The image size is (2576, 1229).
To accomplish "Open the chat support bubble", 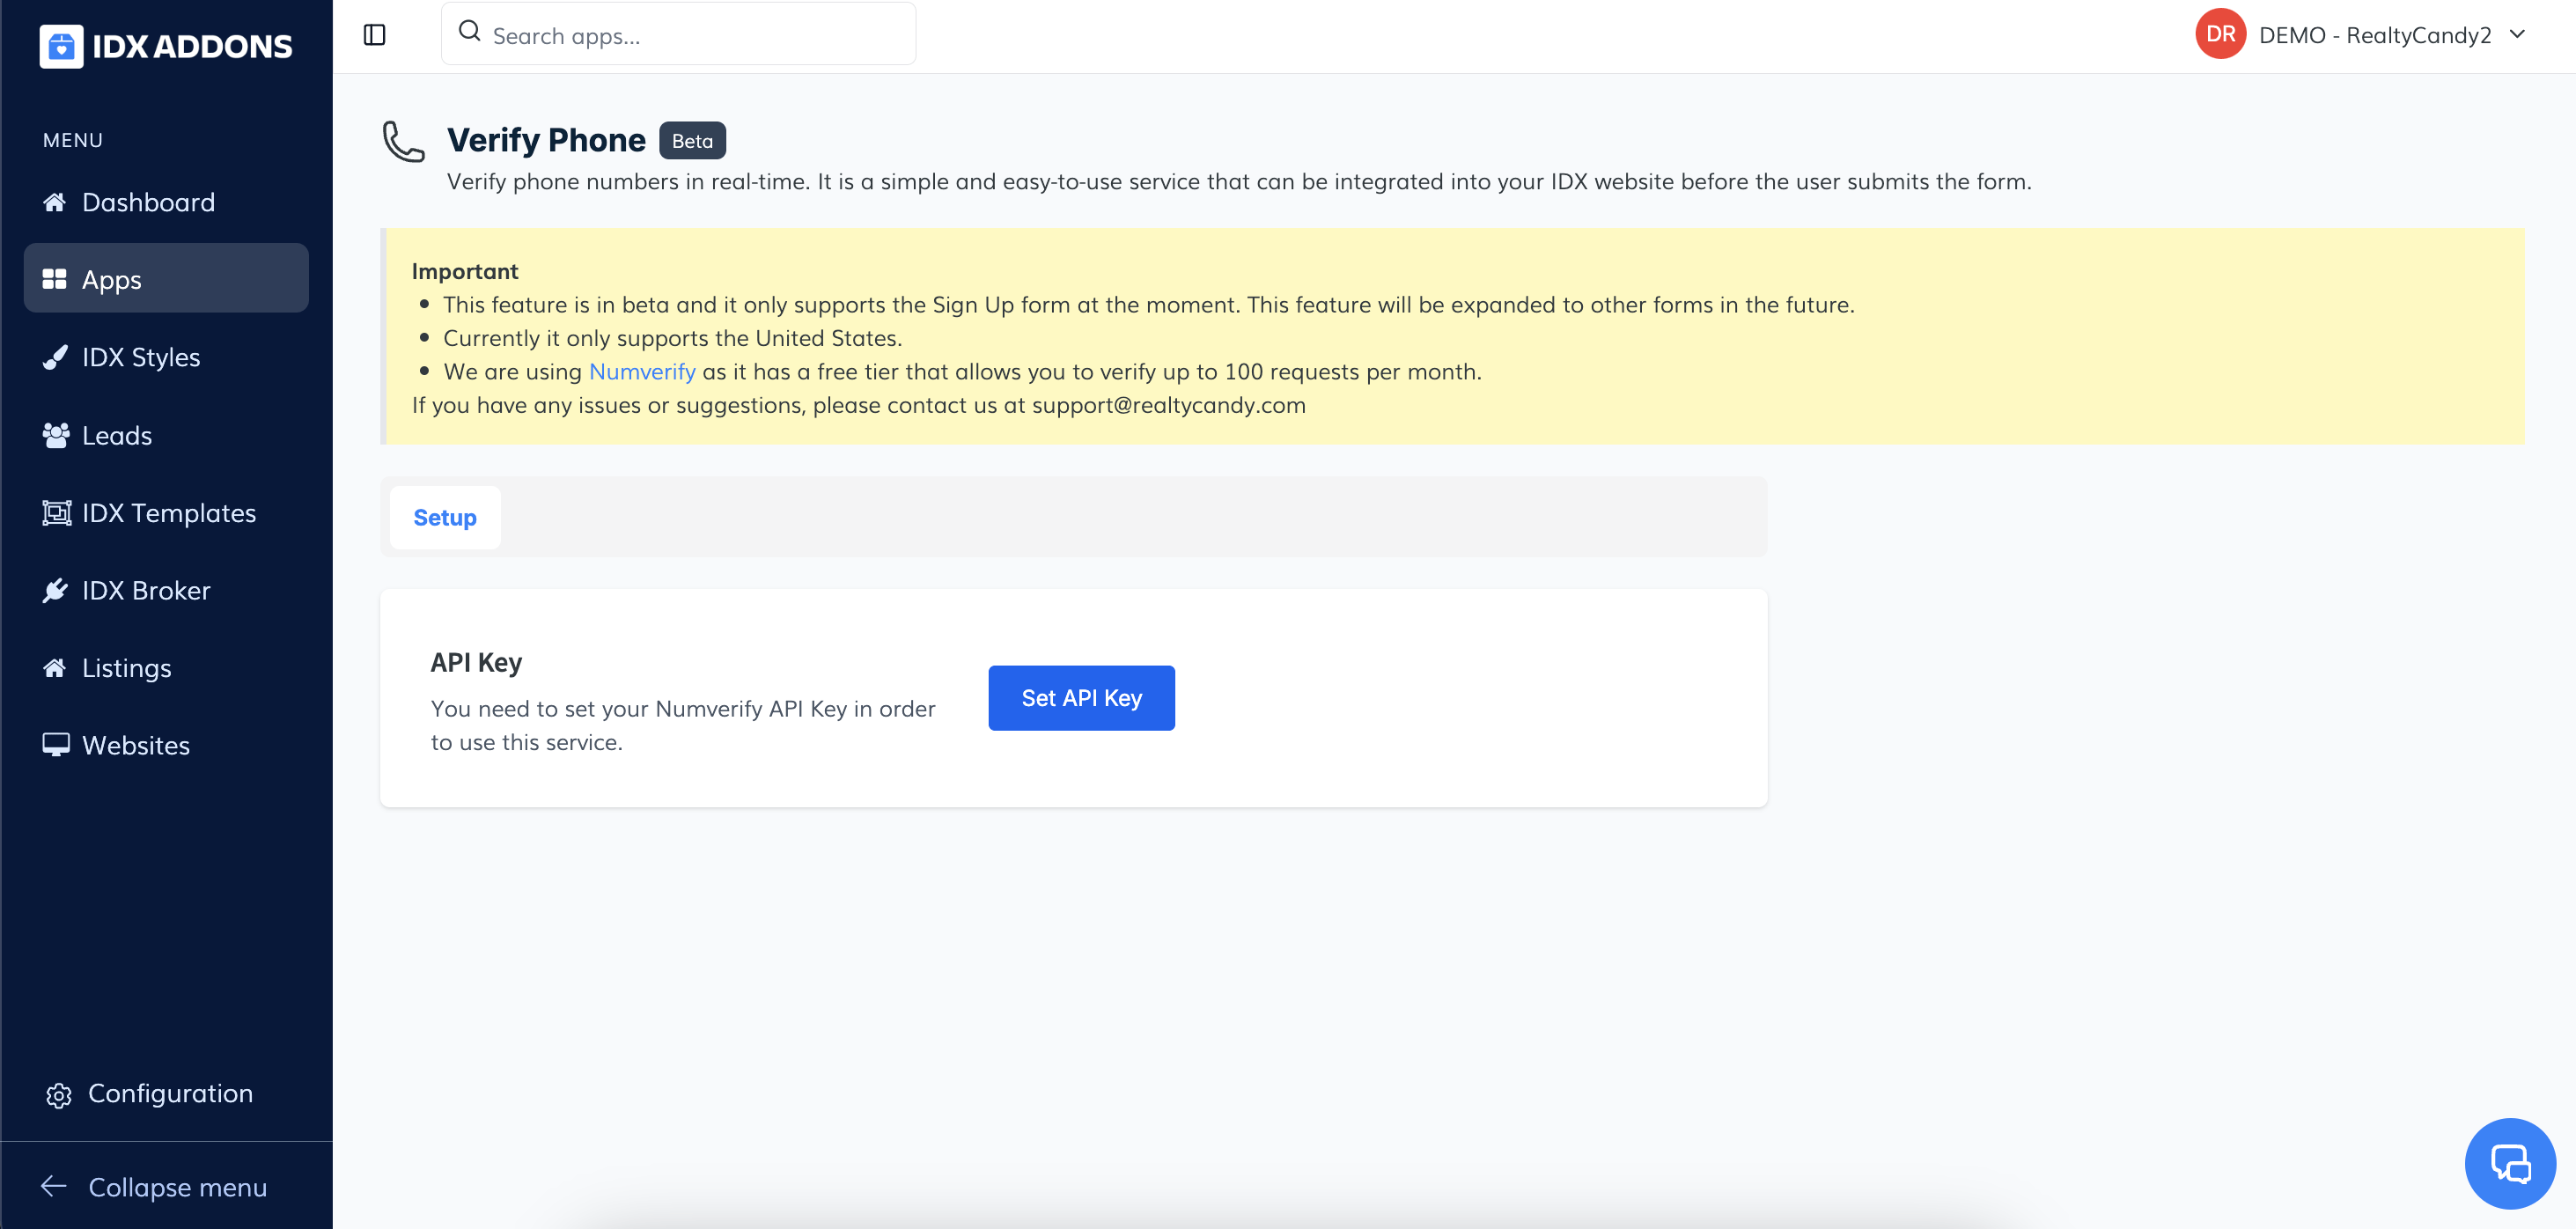I will pos(2509,1163).
